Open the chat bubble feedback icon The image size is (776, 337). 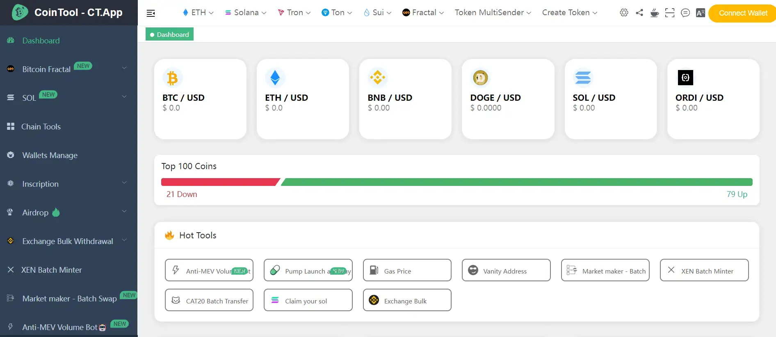685,13
